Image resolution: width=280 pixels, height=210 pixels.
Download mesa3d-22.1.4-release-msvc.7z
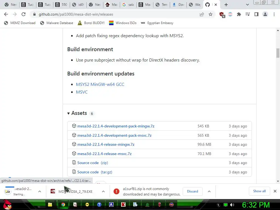(x=104, y=154)
